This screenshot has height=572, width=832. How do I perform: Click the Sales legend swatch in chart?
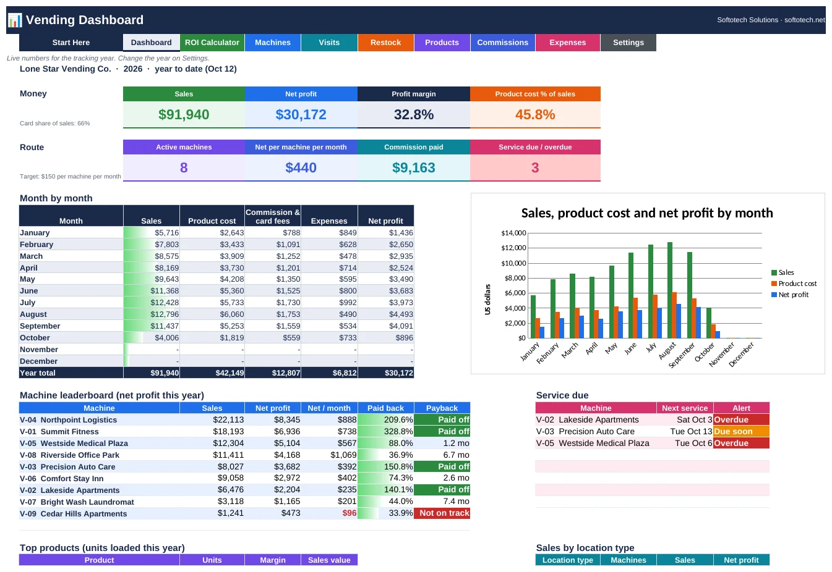click(774, 272)
